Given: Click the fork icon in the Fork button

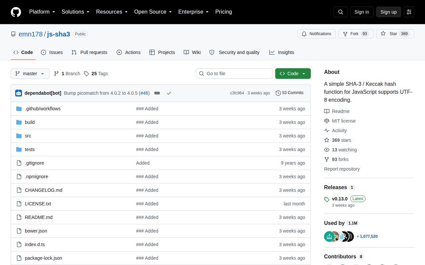Looking at the screenshot, I should coord(345,34).
